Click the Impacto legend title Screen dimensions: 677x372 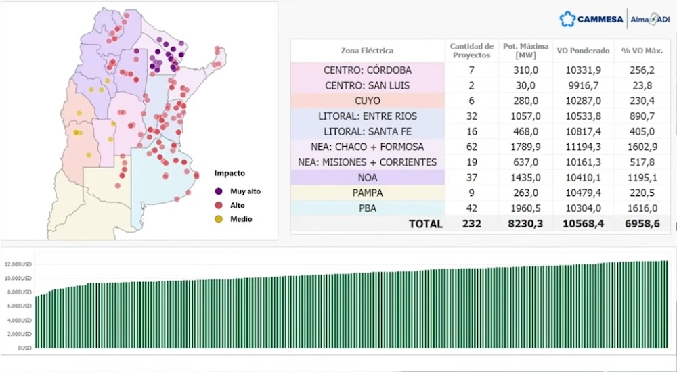(230, 173)
